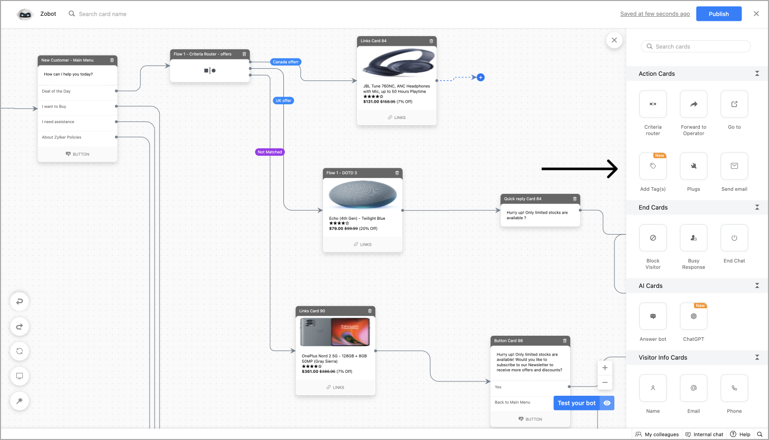Add the Criteria router action card
769x440 pixels.
(653, 104)
